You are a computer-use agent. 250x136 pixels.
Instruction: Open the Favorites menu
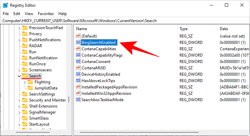[x=46, y=14]
